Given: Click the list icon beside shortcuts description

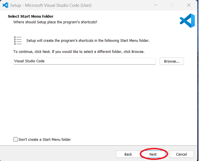Looking at the screenshot, I should [18, 41].
